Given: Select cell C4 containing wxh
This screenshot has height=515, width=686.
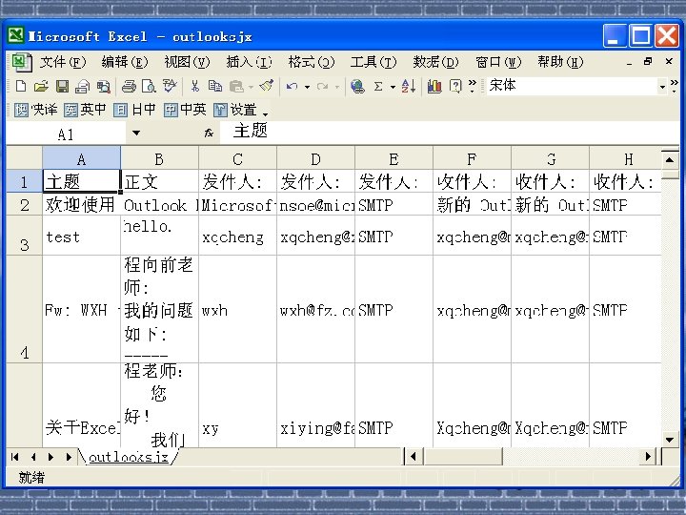Looking at the screenshot, I should point(237,310).
